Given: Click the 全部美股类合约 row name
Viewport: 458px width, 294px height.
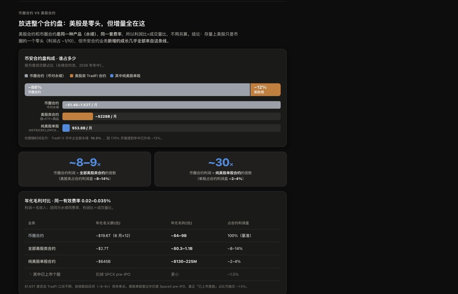Looking at the screenshot, I should tap(42, 249).
